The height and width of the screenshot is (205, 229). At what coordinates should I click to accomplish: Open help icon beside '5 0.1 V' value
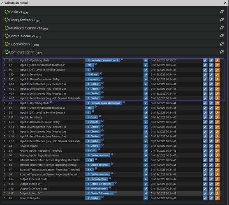(99, 149)
